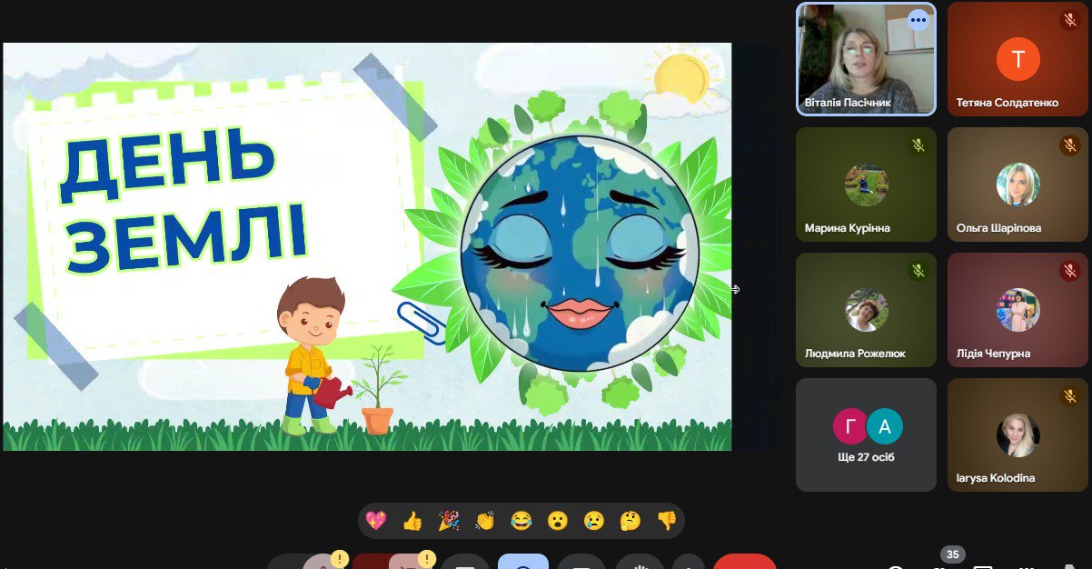The height and width of the screenshot is (569, 1092).
Task: Toggle the highlighted blue reactions button
Action: coord(523,561)
